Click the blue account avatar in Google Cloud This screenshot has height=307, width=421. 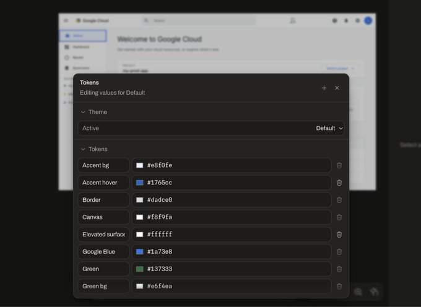(368, 20)
